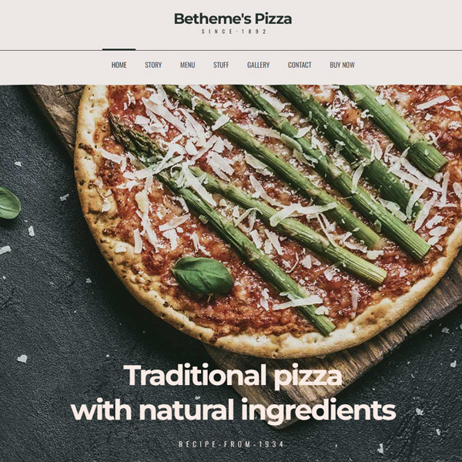Open the Home navigation item
462x462 pixels.
tap(119, 65)
